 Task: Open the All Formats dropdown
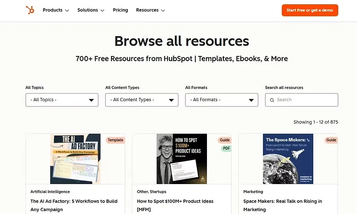click(221, 100)
